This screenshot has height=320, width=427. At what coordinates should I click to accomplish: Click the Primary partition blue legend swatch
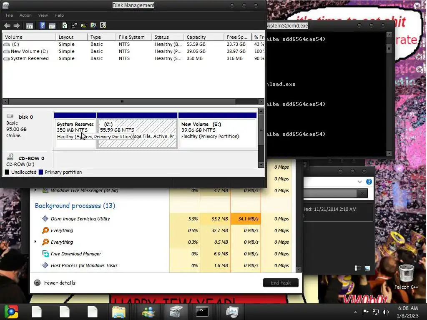click(41, 172)
